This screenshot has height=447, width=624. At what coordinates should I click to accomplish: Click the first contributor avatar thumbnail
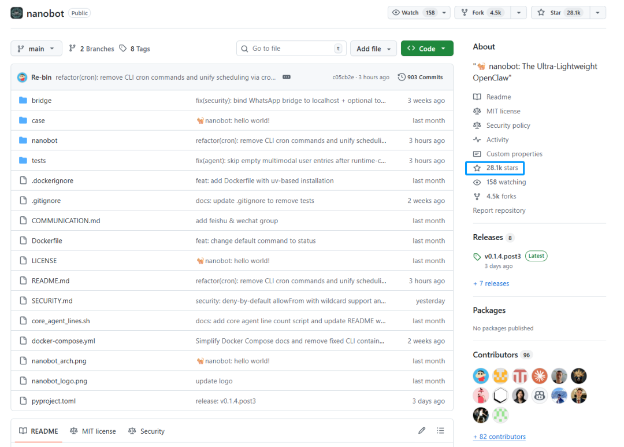(481, 376)
